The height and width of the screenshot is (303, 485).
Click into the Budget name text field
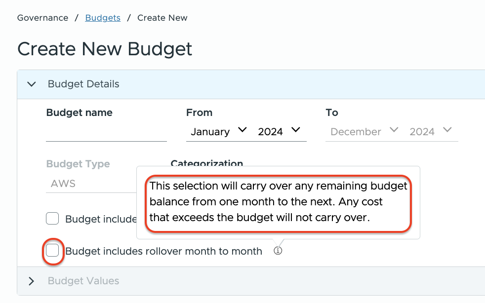(x=106, y=133)
